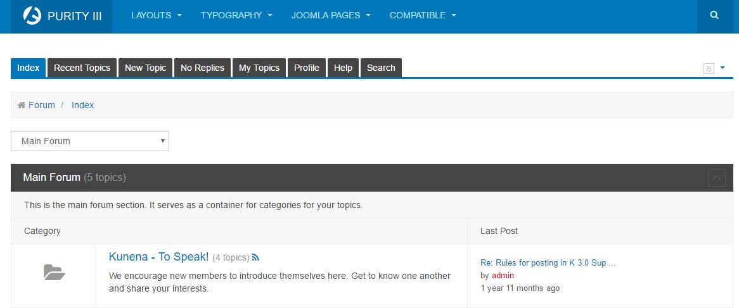The height and width of the screenshot is (308, 739).
Task: Click the 'Last Post' column header
Action: tap(499, 231)
